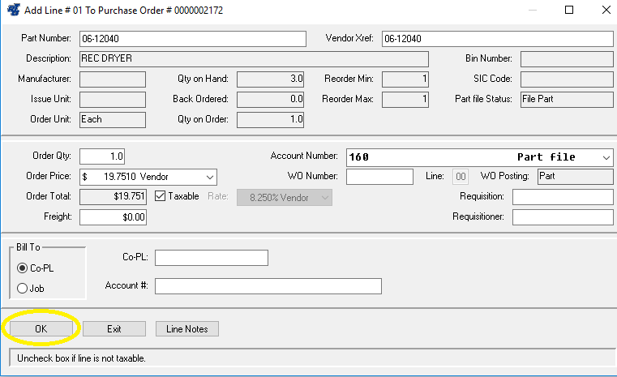Viewport: 617px width, 377px height.
Task: Click the Exit button
Action: [x=114, y=328]
